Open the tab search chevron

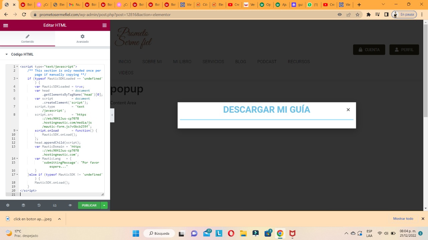(x=383, y=4)
